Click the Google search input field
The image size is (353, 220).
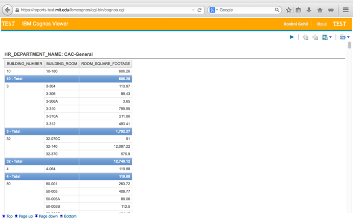point(245,10)
